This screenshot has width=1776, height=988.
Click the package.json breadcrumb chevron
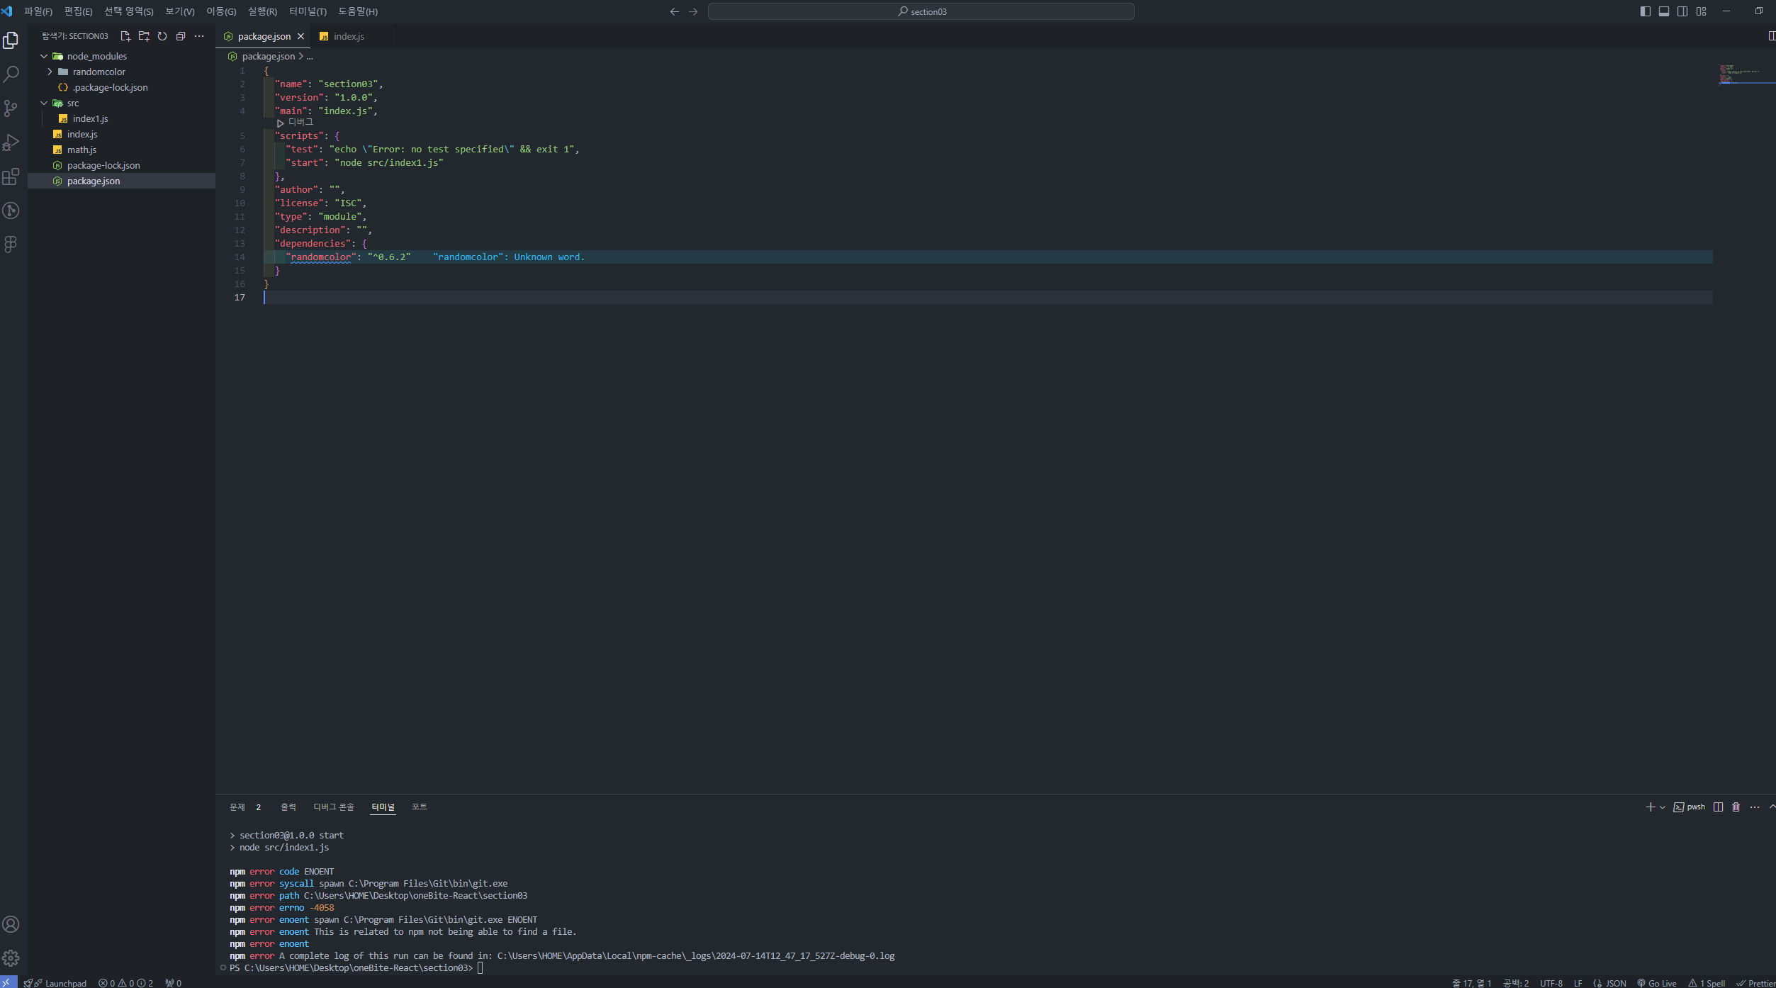(300, 56)
